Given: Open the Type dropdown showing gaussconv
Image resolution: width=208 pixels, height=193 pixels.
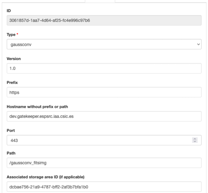Looking at the screenshot, I should pos(99,45).
